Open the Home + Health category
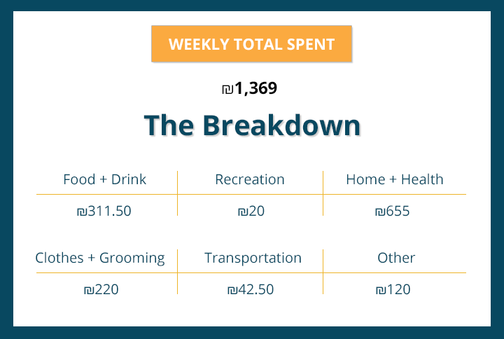The height and width of the screenshot is (339, 504). pyautogui.click(x=394, y=179)
